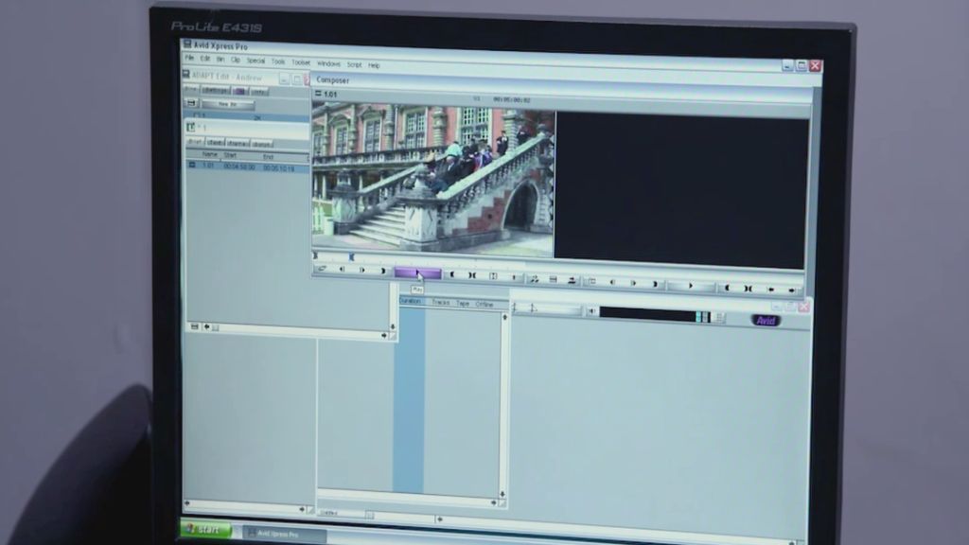This screenshot has width=969, height=545.
Task: Play the source clip with the purple Play button
Action: coord(417,272)
